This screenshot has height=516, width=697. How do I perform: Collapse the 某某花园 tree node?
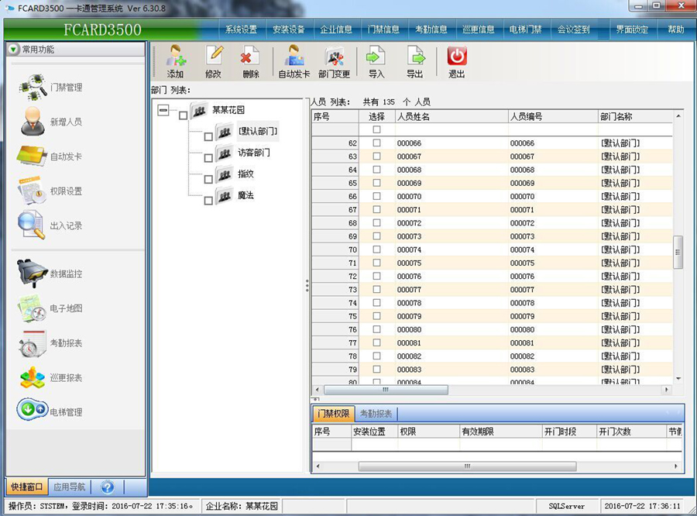point(163,111)
